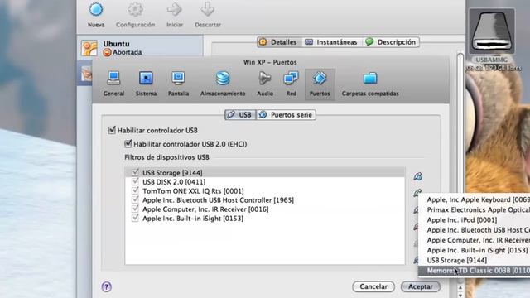Click the scrollbar up arrow at bottom right
This screenshot has width=530, height=298.
460,287
